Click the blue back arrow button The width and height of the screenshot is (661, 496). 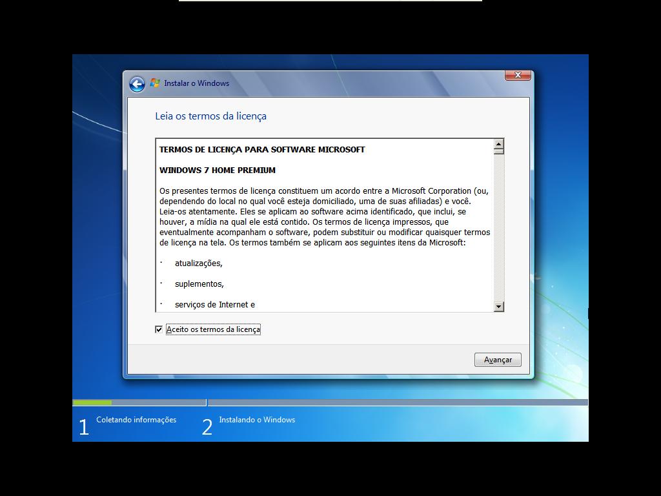click(x=137, y=85)
